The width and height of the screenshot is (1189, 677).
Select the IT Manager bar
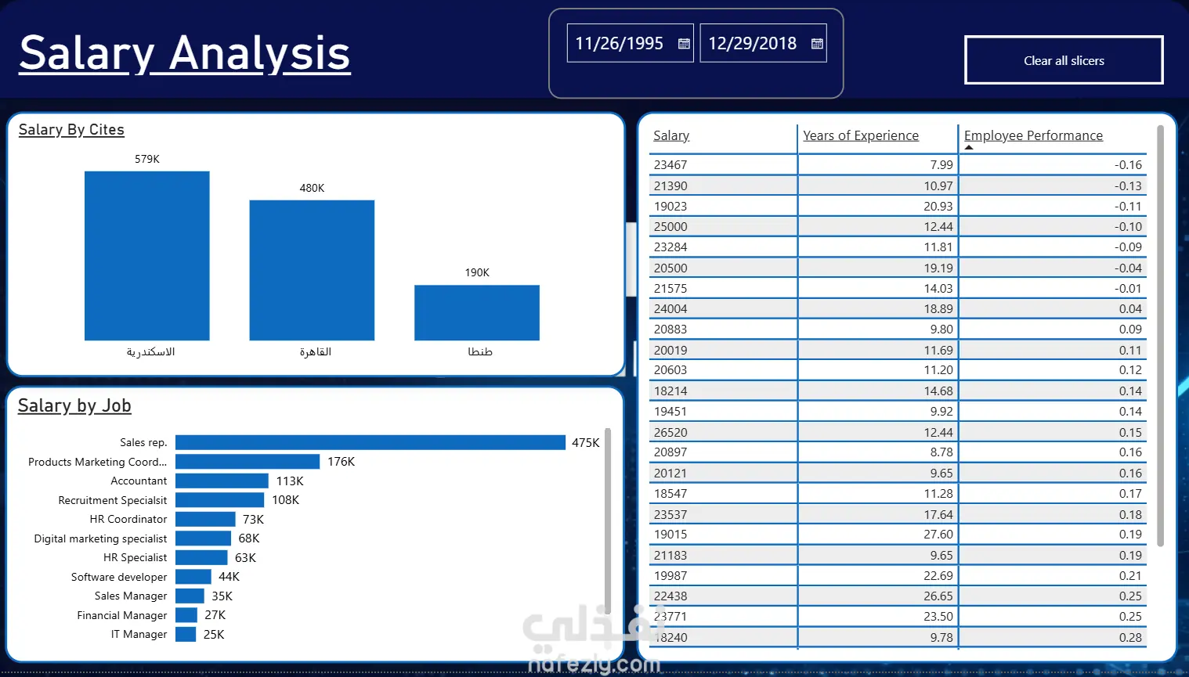pyautogui.click(x=186, y=634)
